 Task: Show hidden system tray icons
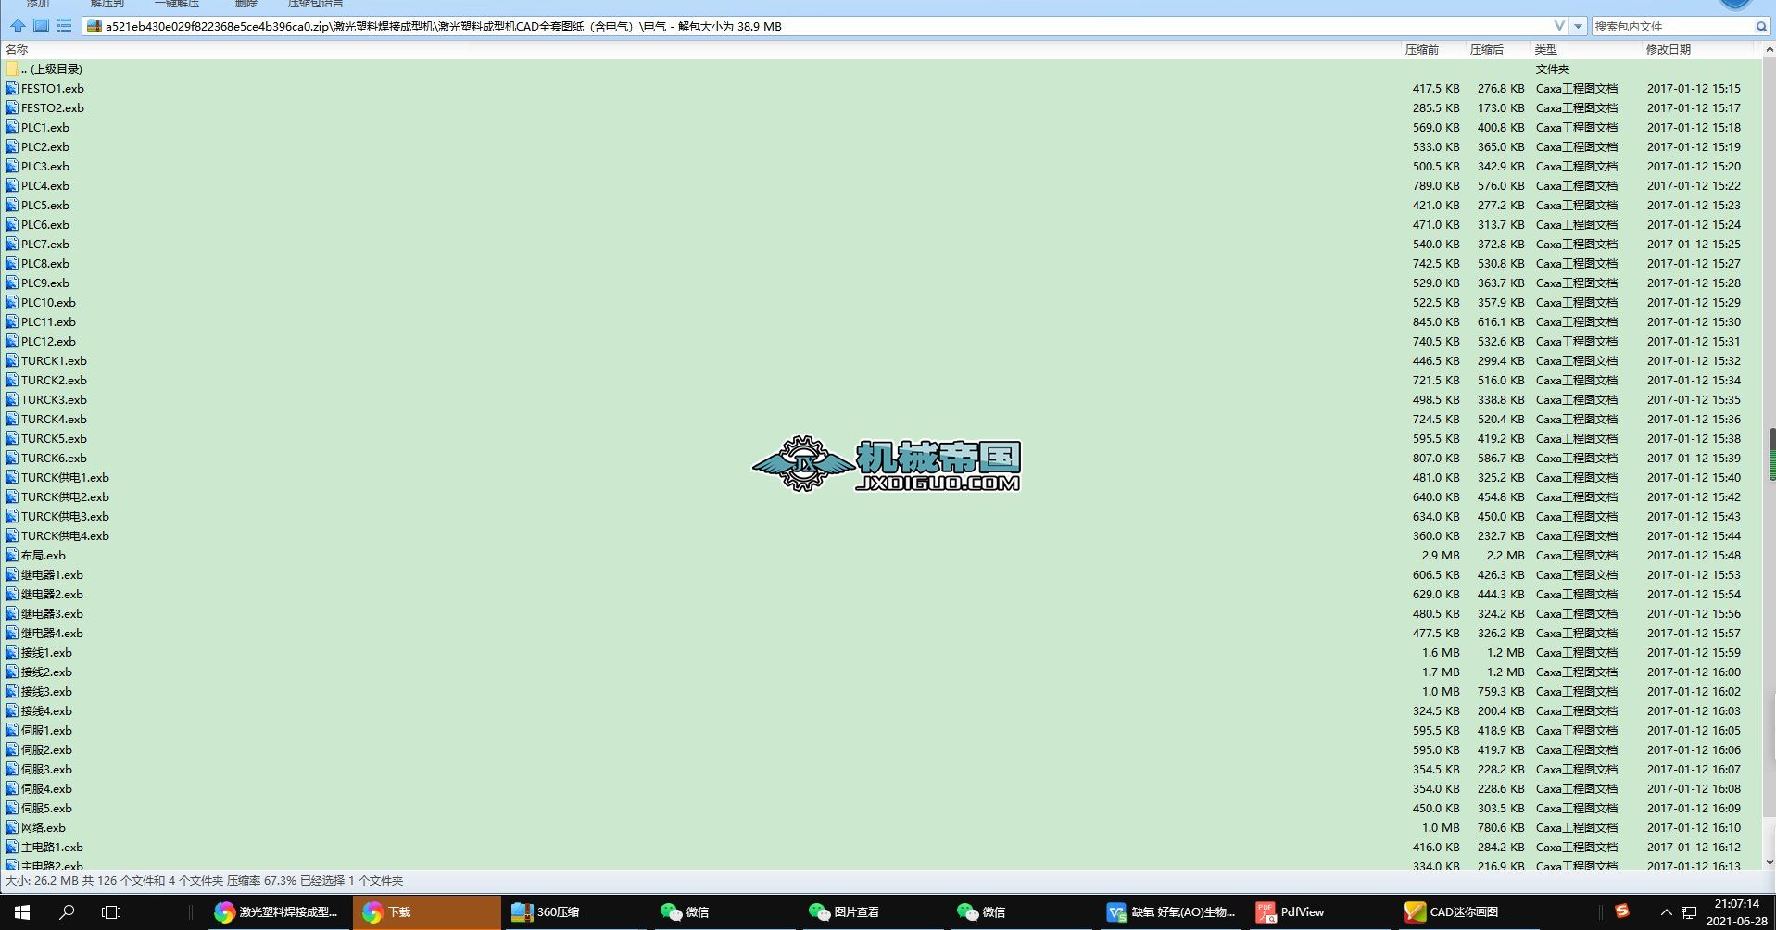click(1666, 912)
